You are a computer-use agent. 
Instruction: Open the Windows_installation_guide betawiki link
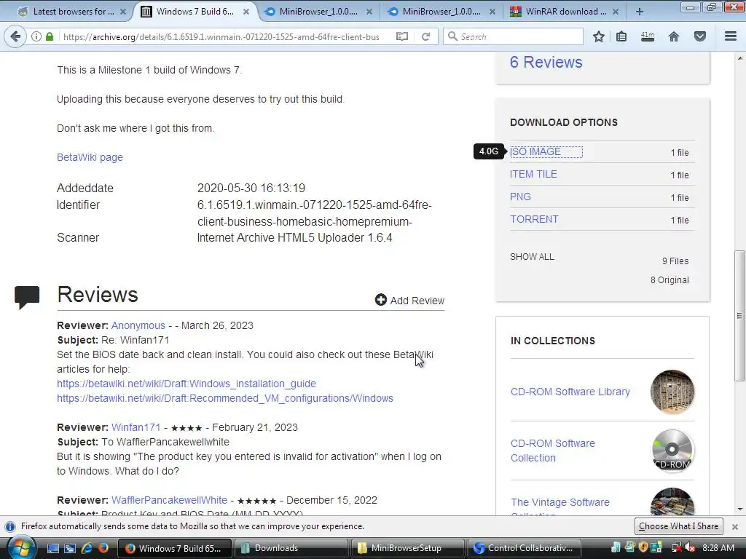click(x=186, y=384)
